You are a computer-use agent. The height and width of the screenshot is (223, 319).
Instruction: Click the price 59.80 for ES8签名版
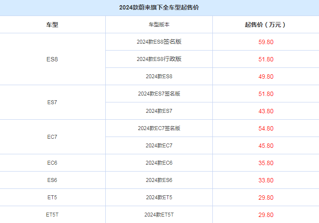point(266,42)
